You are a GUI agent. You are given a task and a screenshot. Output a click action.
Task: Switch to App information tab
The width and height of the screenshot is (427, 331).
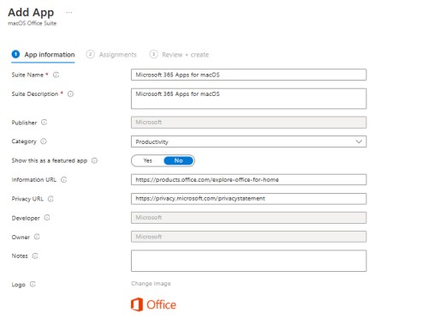44,55
